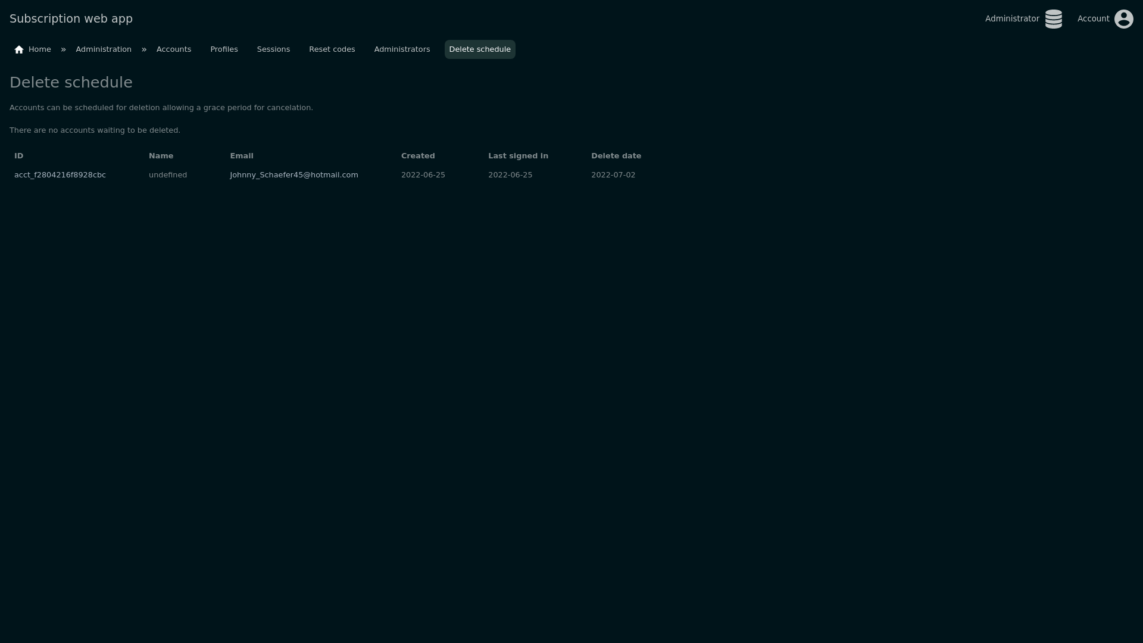This screenshot has height=643, width=1143.
Task: View the Administrators tab
Action: click(402, 49)
